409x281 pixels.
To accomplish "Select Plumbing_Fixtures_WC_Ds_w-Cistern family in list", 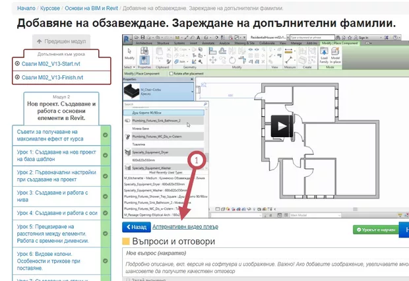I will [x=164, y=137].
